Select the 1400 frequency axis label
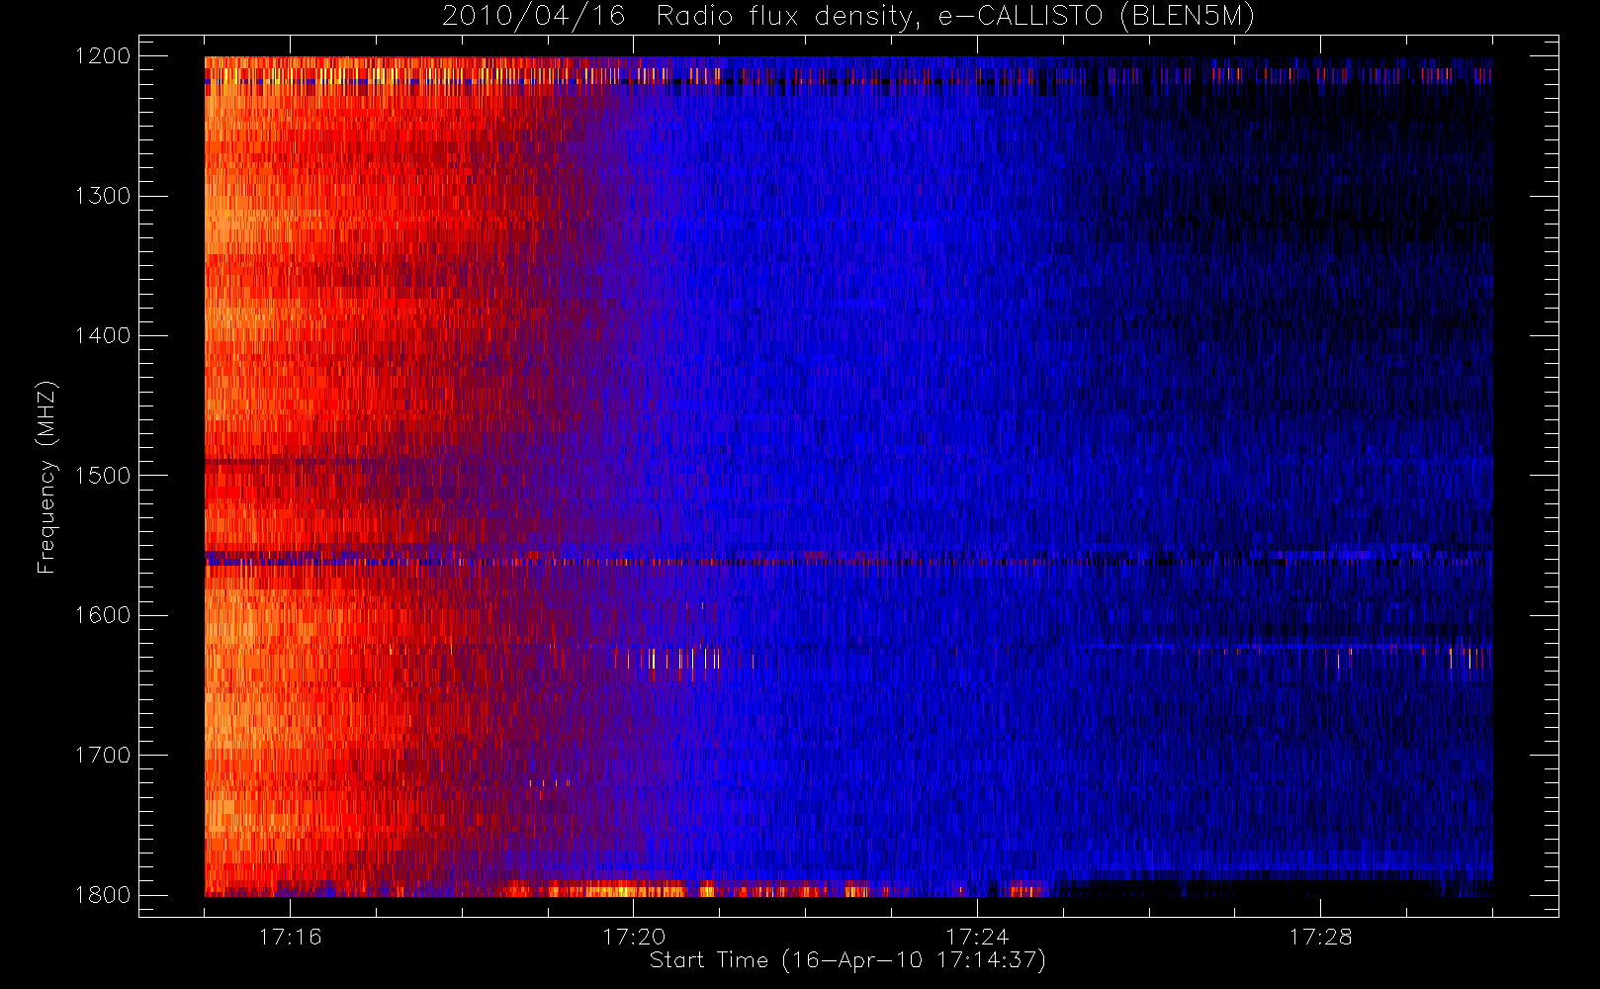The width and height of the screenshot is (1600, 989). [103, 335]
